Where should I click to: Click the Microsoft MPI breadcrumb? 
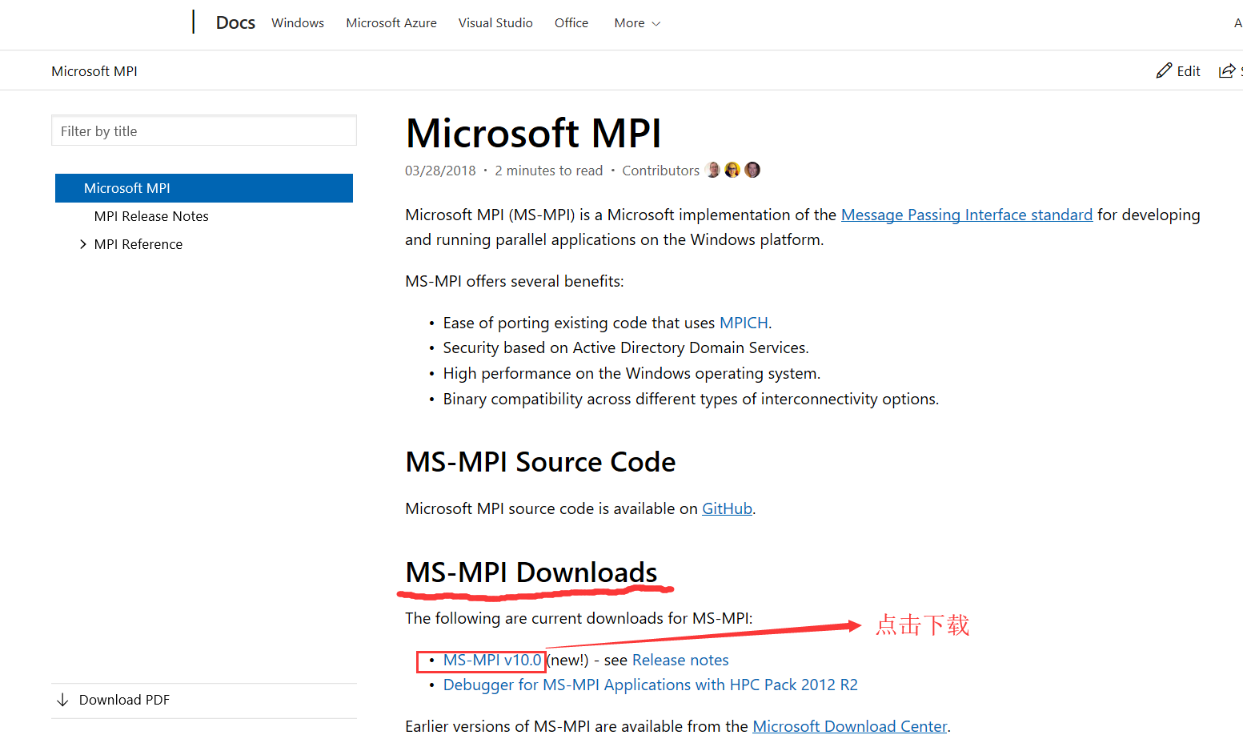pyautogui.click(x=94, y=71)
